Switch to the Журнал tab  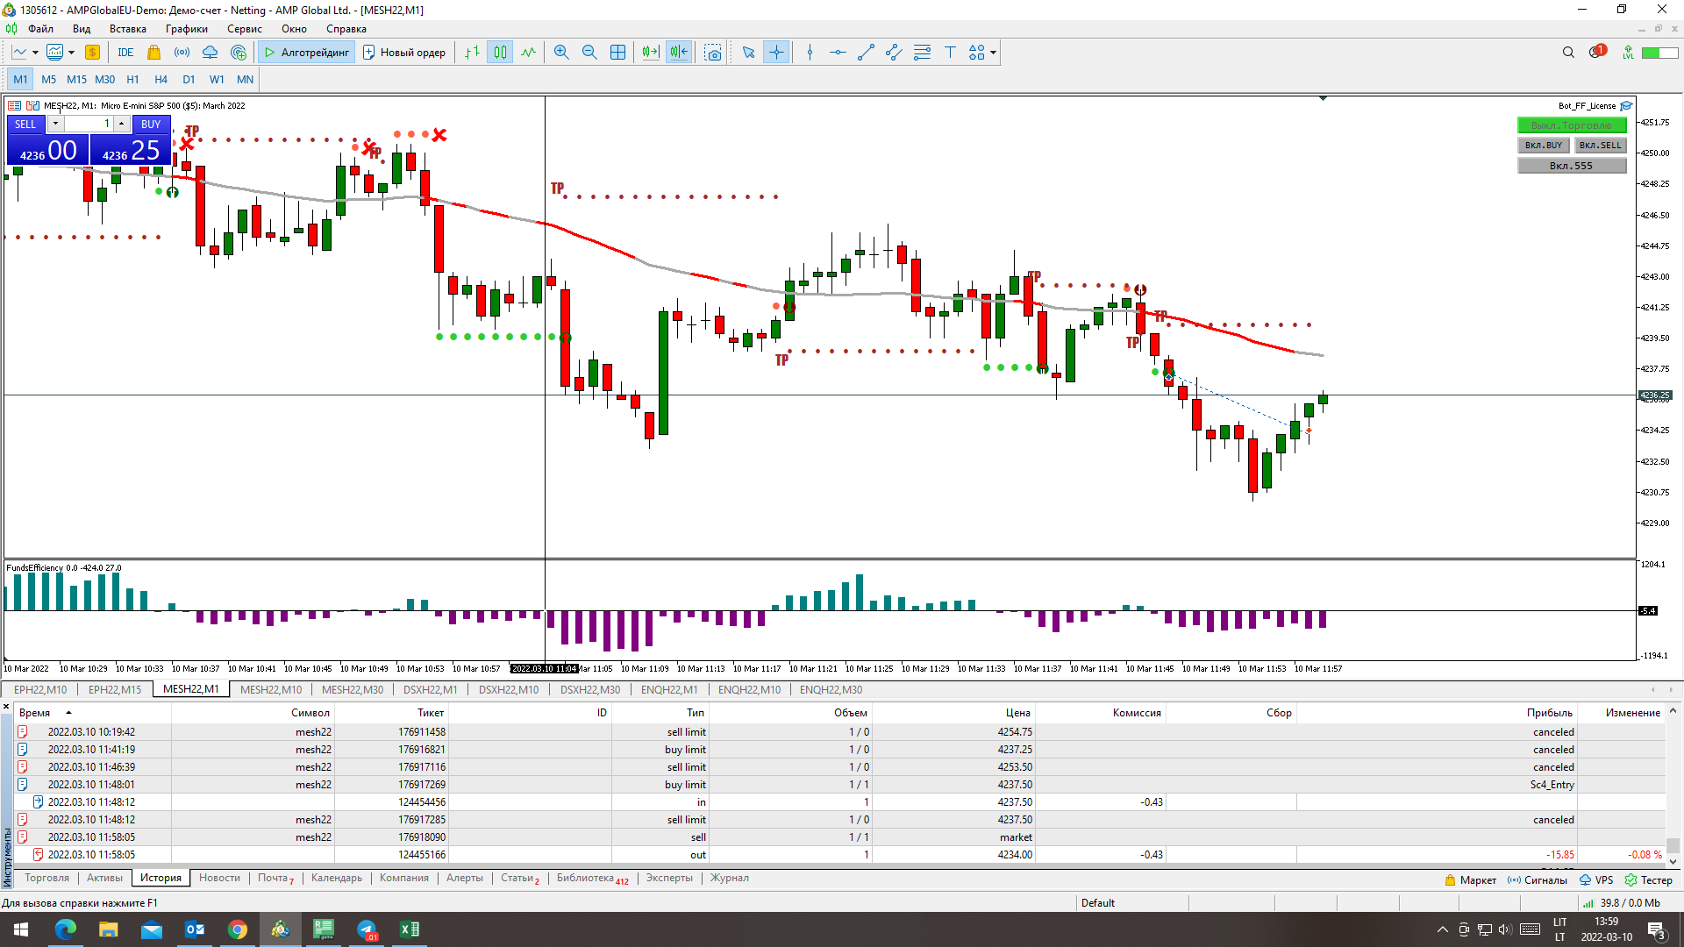pyautogui.click(x=729, y=878)
